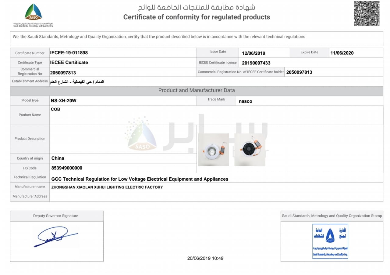This screenshot has height=275, width=390.
Task: Select the issue date 12/06/2019
Action: [253, 53]
